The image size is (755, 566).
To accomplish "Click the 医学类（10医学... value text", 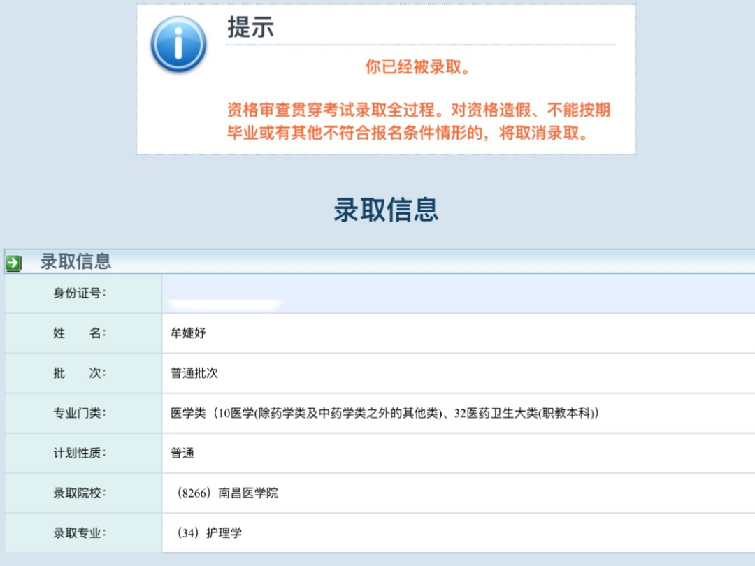I will (384, 413).
